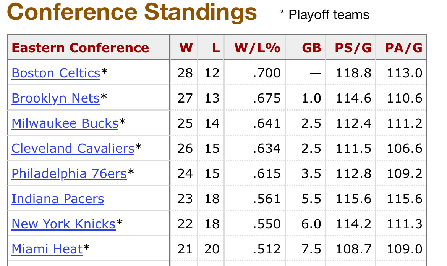The height and width of the screenshot is (266, 447).
Task: Click the Milwaukee Bucks link
Action: point(65,123)
